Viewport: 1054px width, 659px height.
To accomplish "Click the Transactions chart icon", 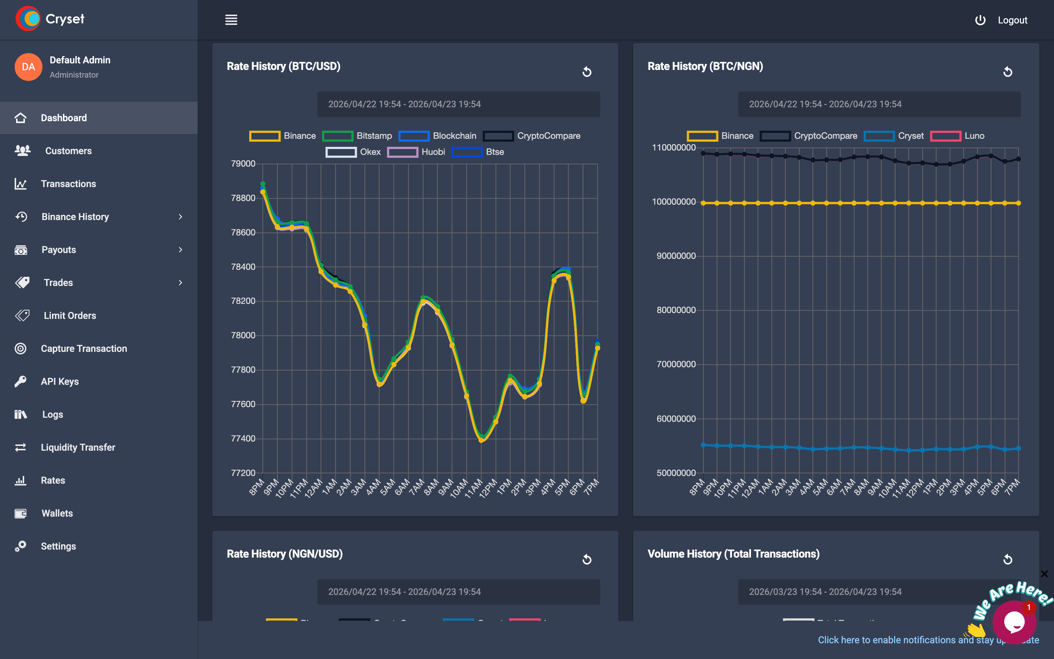I will click(20, 184).
